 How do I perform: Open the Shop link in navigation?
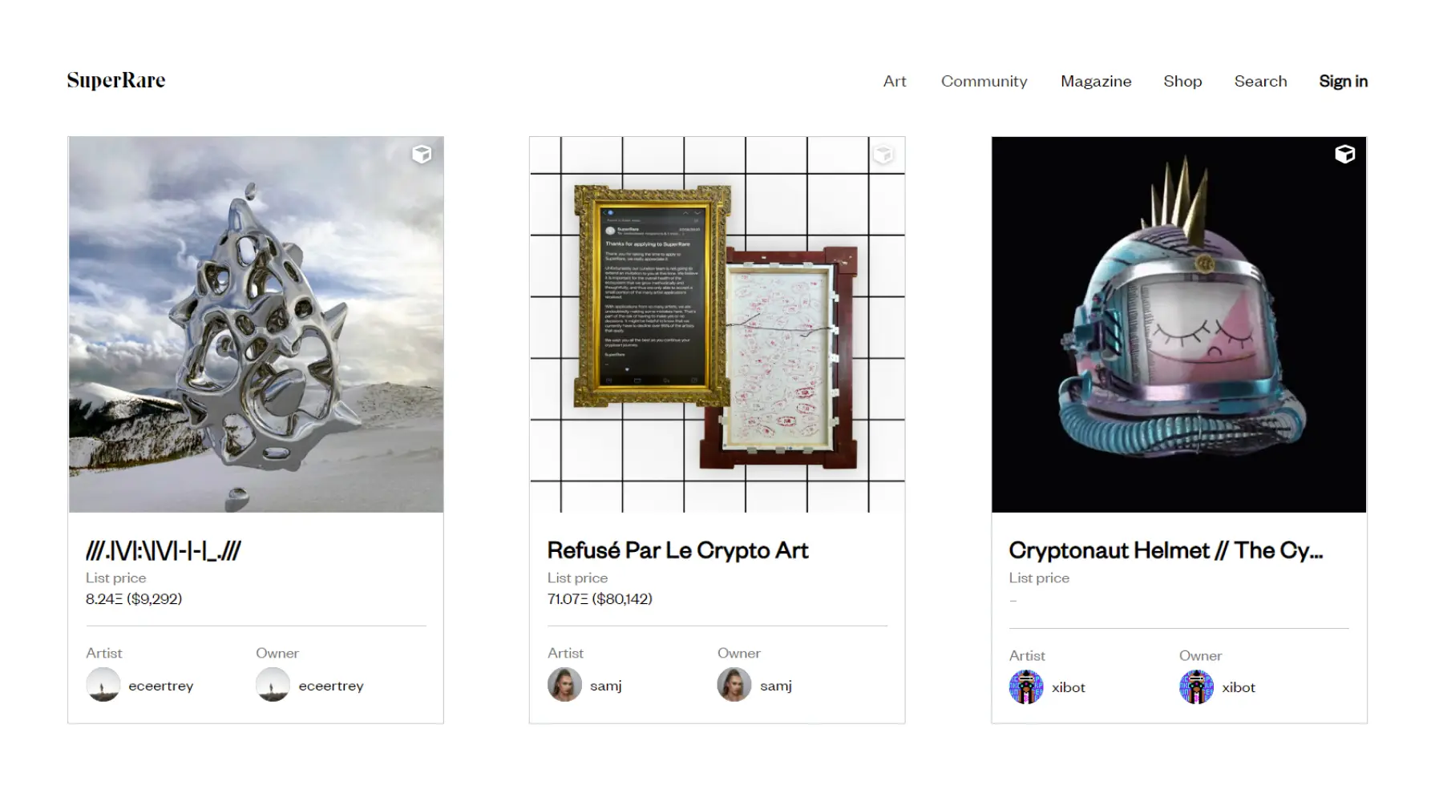[1182, 81]
